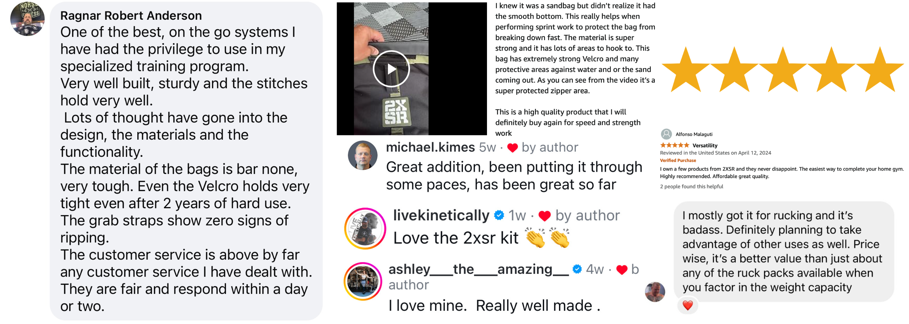Play the sandbag review video
The width and height of the screenshot is (909, 324).
pyautogui.click(x=391, y=69)
